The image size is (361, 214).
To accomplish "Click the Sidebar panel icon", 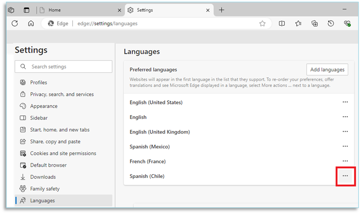I will tap(23, 118).
